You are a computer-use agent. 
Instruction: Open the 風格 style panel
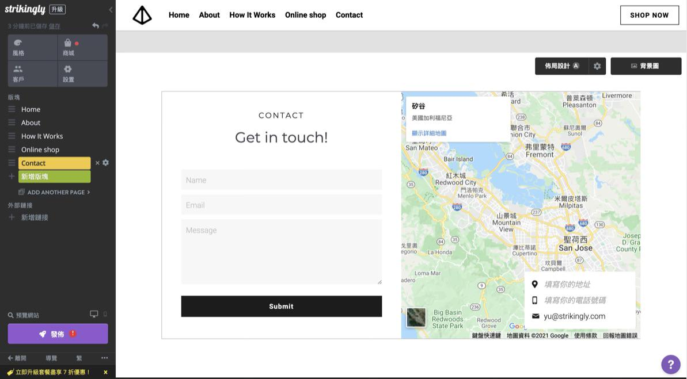click(x=32, y=47)
